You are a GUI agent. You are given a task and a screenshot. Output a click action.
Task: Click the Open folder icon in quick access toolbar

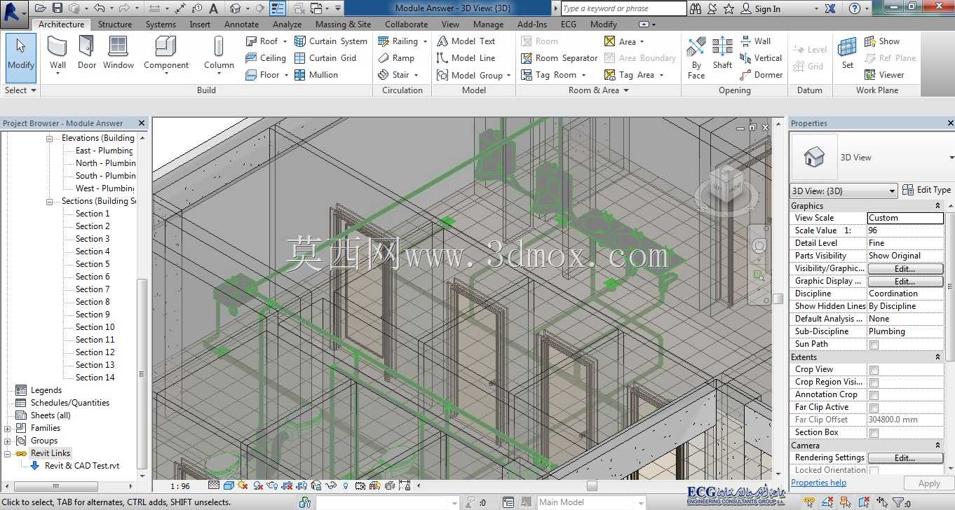(40, 8)
